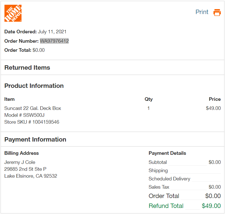Click the Qty column header
This screenshot has width=225, height=214.
(x=149, y=99)
